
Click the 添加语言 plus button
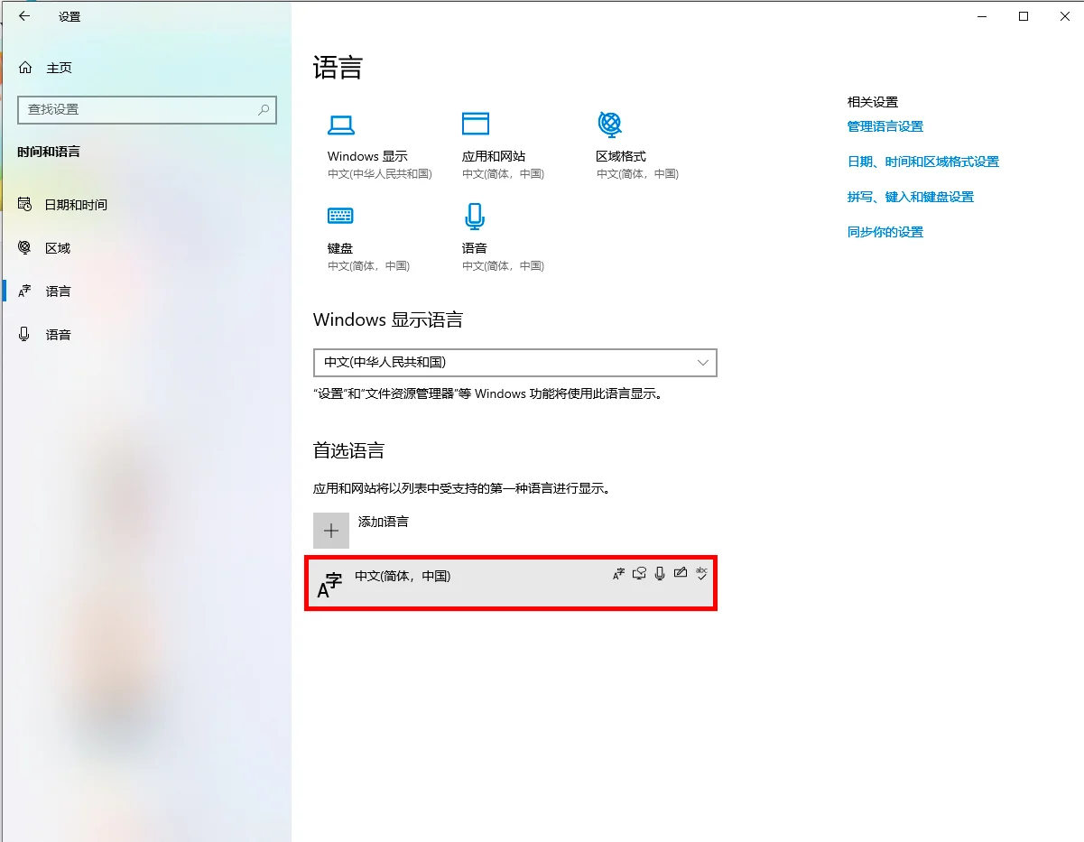331,531
